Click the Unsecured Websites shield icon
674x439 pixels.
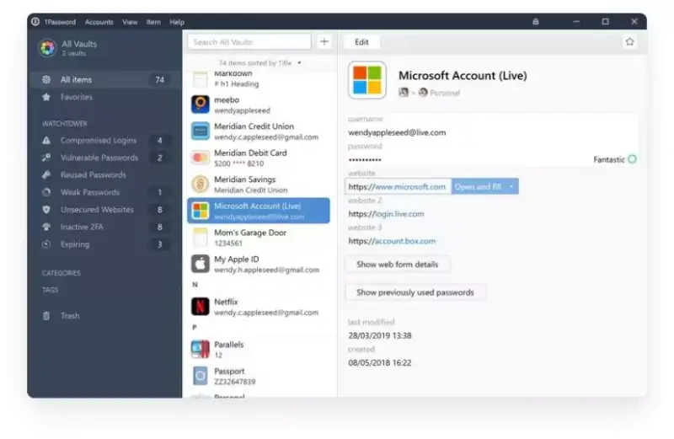(46, 210)
